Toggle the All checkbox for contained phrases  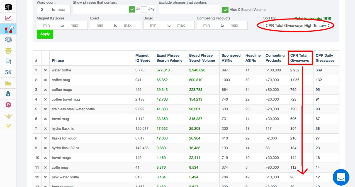tap(132, 9)
